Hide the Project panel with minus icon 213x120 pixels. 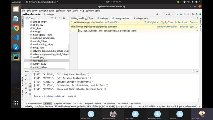coord(67,18)
